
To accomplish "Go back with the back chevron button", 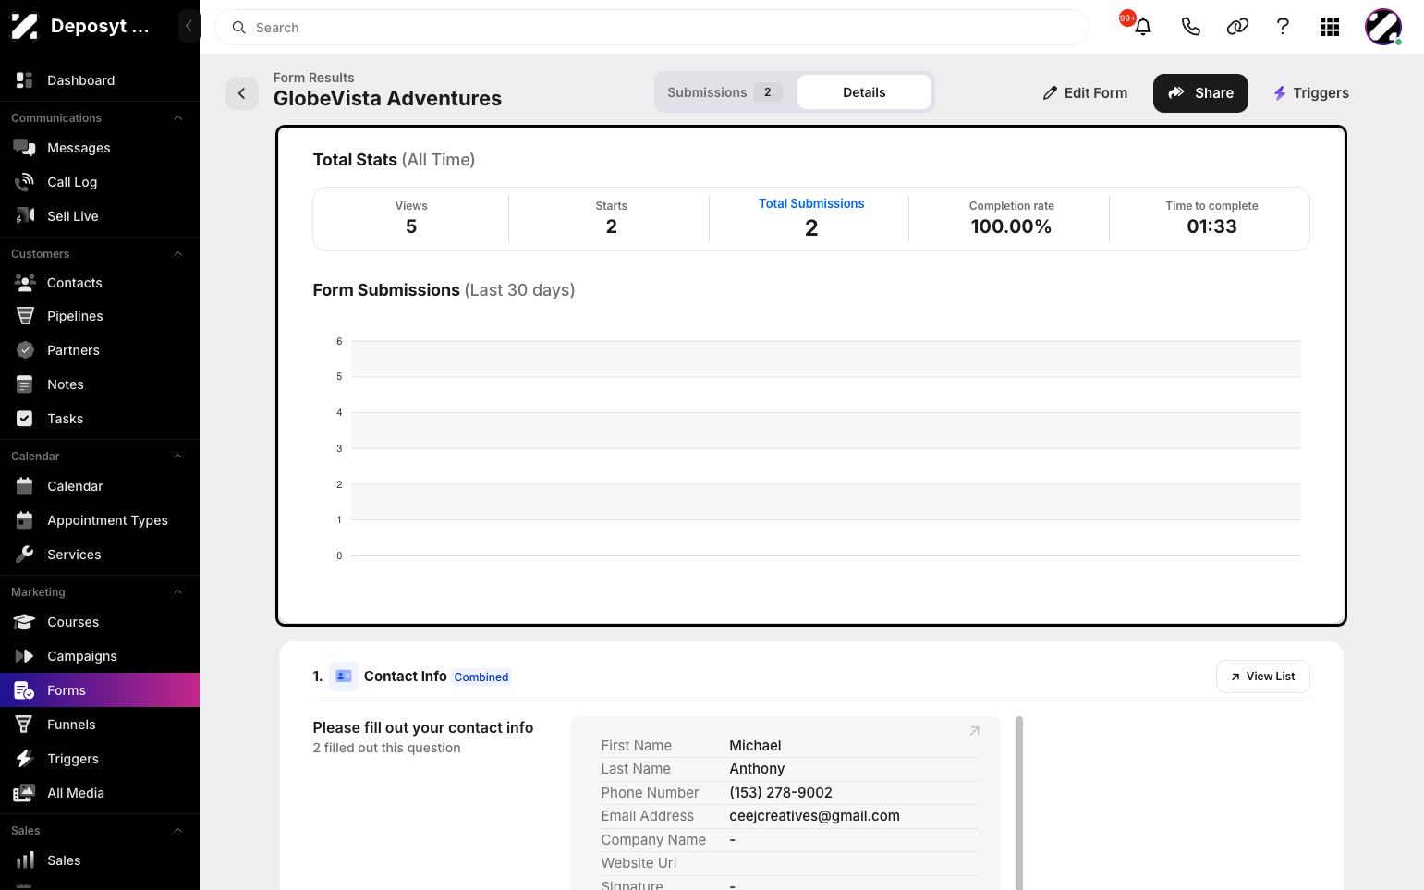I will point(242,93).
